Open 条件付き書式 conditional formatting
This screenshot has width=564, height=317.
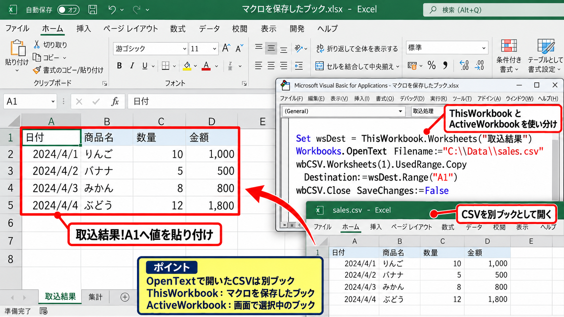tap(509, 56)
